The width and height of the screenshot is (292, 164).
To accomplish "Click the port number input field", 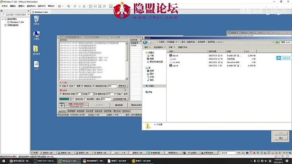I will [x=106, y=99].
